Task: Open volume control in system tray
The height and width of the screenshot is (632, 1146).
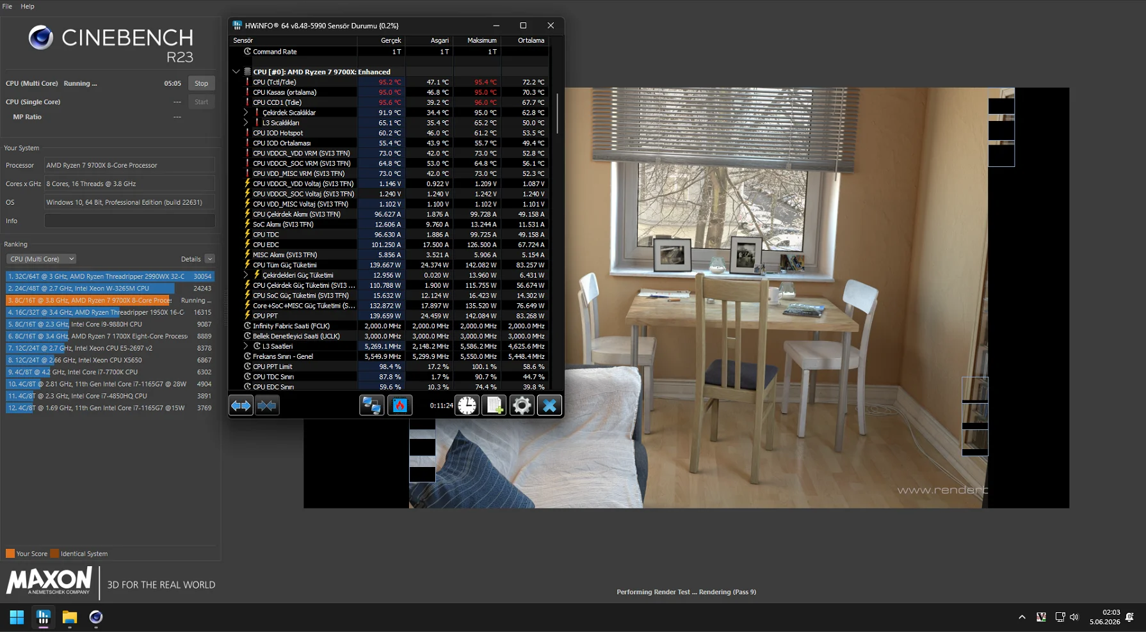Action: coord(1074,617)
